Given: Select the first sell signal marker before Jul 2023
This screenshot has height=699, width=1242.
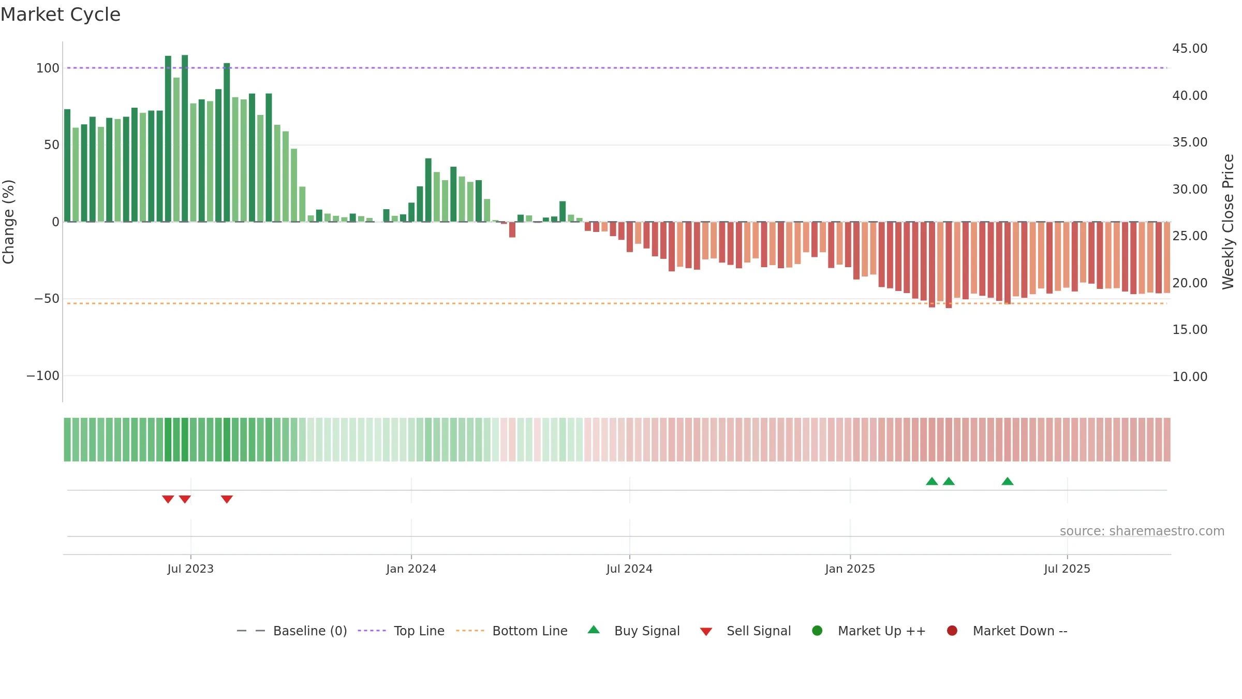Looking at the screenshot, I should tap(168, 499).
